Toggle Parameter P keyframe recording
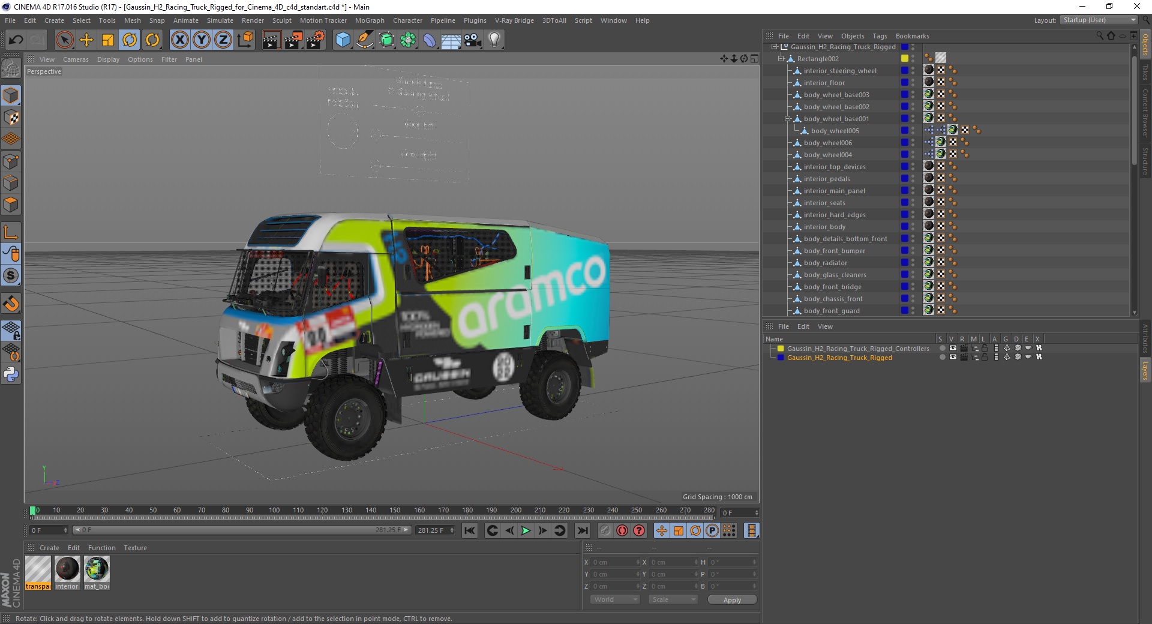The width and height of the screenshot is (1152, 624). pos(712,530)
